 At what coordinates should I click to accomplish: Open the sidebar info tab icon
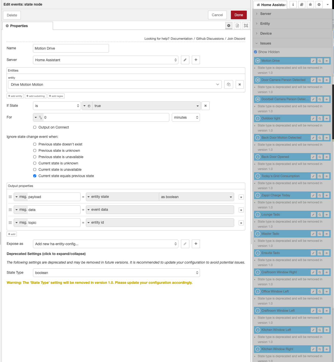coord(293,5)
